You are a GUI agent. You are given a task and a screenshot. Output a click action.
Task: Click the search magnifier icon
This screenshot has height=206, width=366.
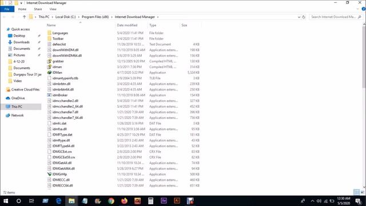click(360, 17)
